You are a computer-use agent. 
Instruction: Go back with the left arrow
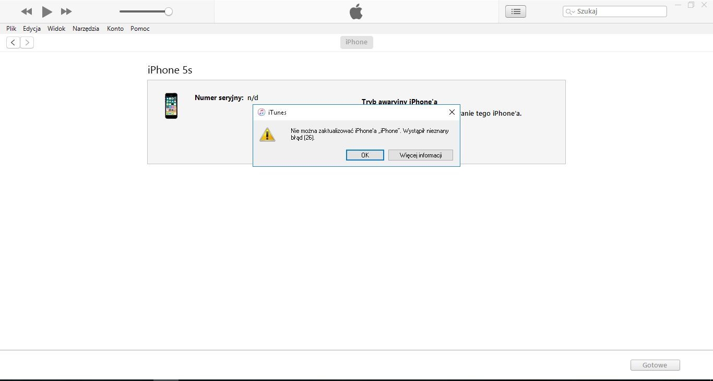point(13,42)
